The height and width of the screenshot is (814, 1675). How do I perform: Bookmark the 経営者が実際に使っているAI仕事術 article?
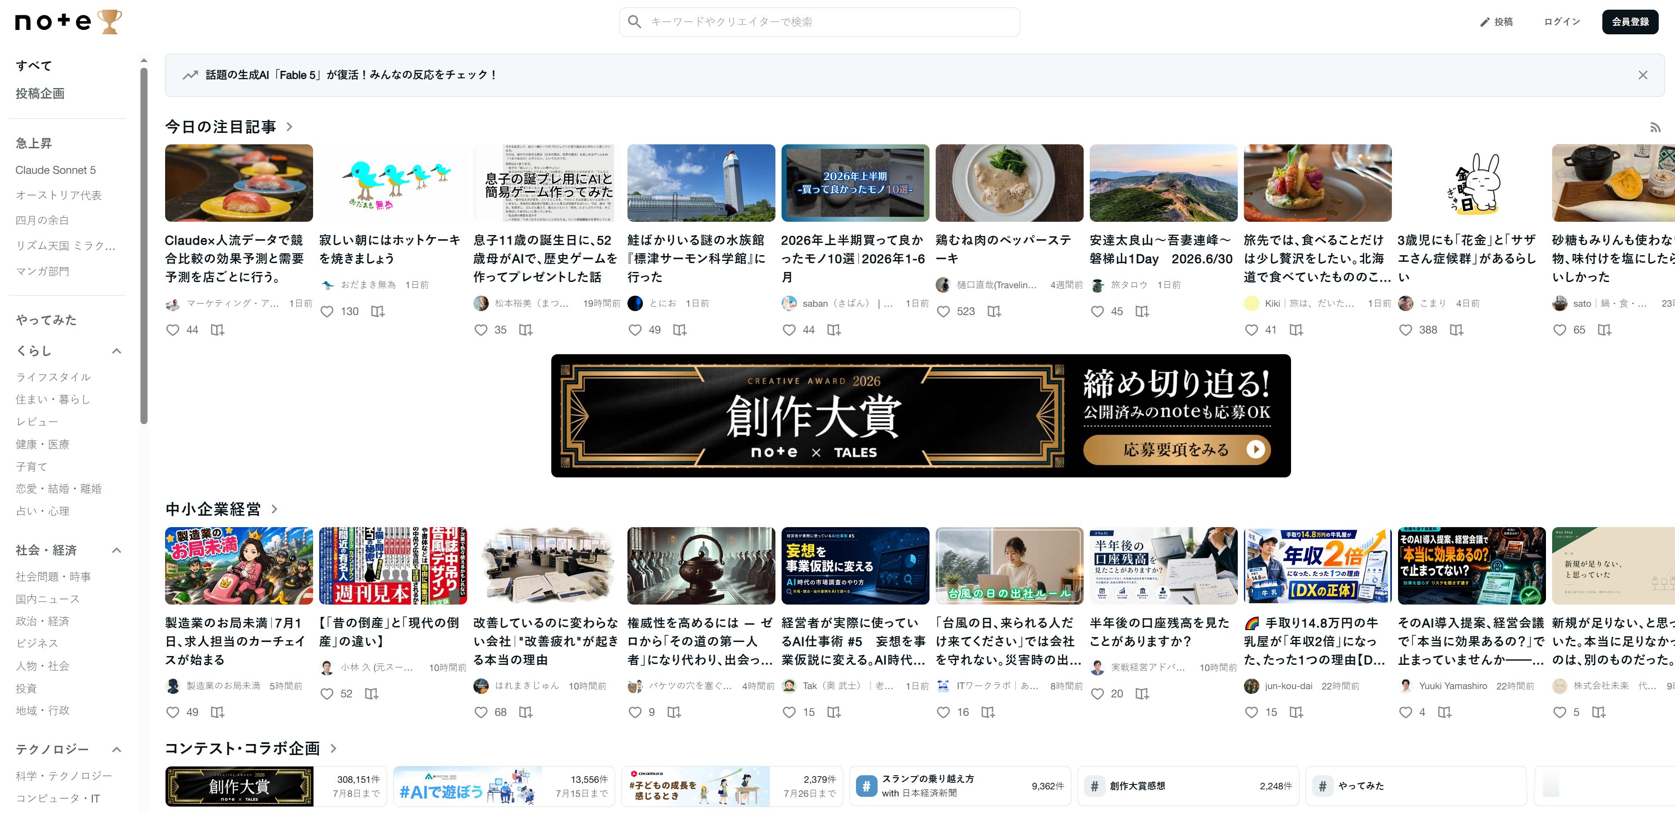(834, 713)
